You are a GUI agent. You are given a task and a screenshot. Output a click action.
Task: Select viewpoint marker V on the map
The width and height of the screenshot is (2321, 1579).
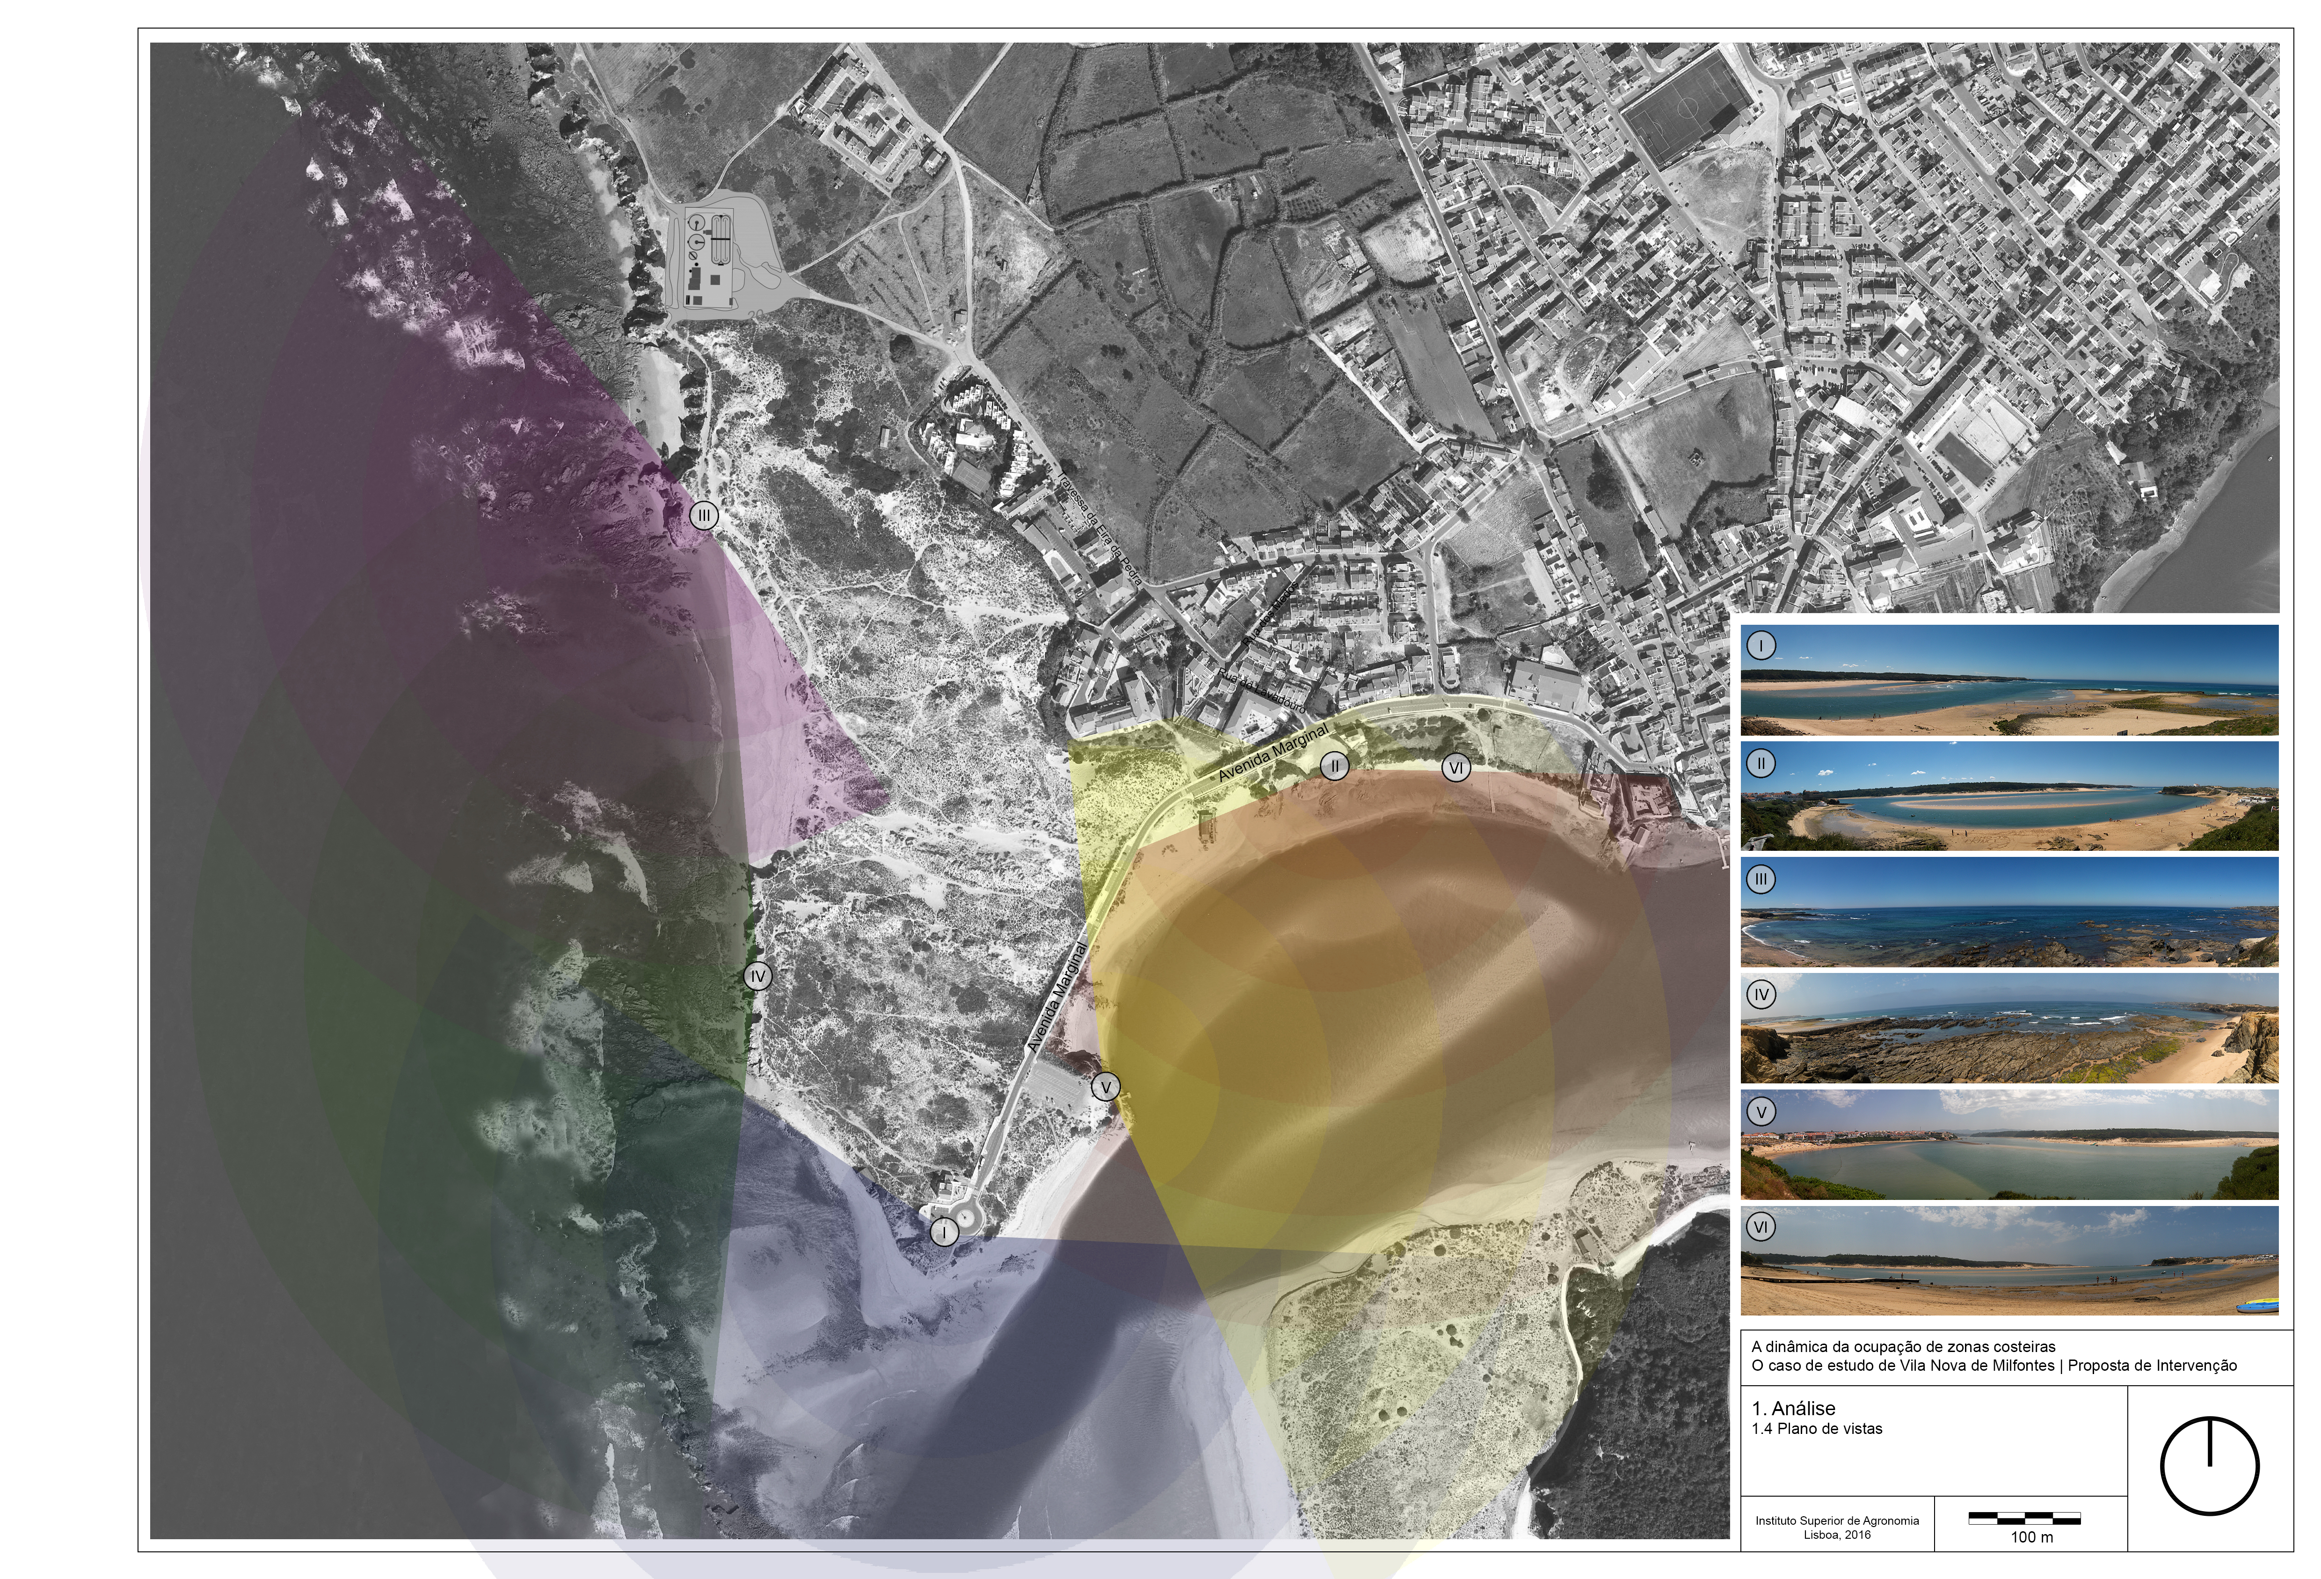point(1106,1087)
